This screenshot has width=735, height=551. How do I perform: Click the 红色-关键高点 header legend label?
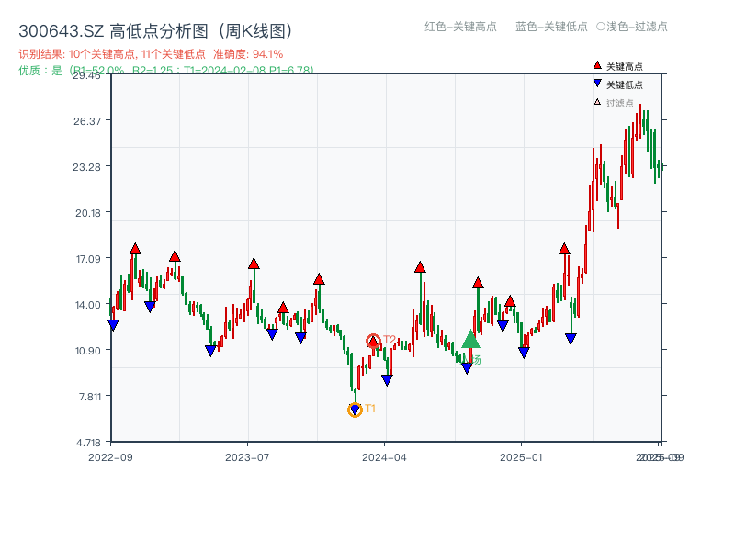click(x=461, y=27)
